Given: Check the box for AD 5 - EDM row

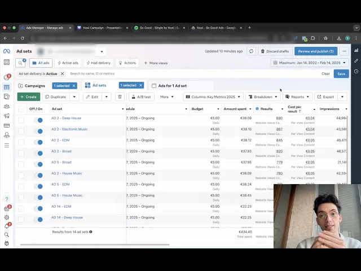Looking at the screenshot, I should pyautogui.click(x=21, y=186).
